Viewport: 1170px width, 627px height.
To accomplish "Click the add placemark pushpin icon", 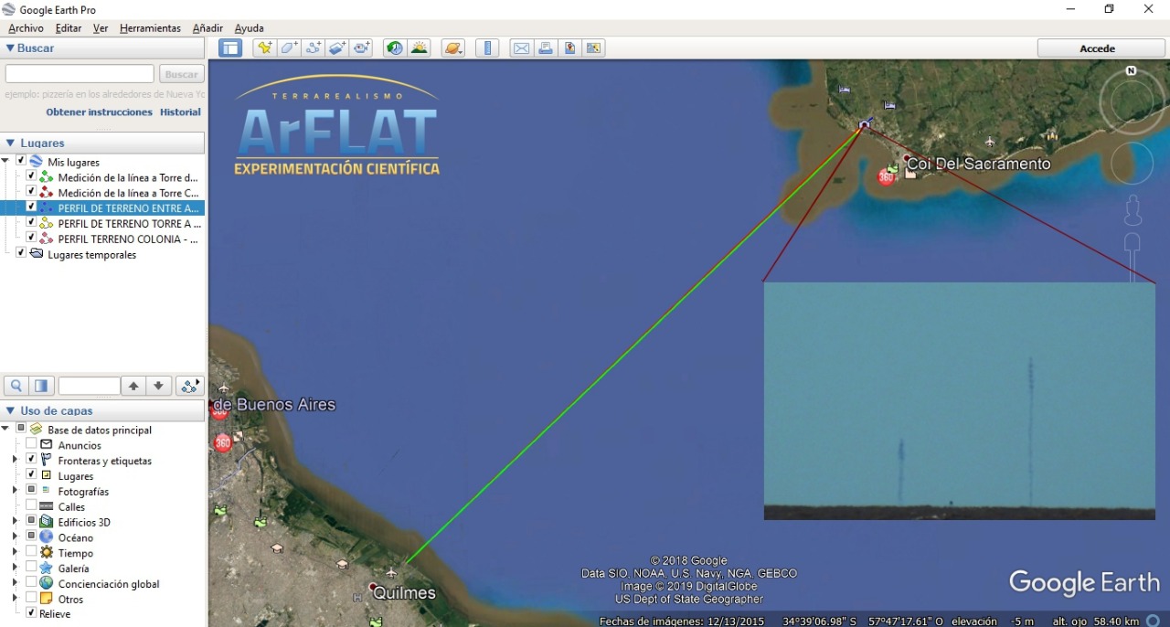I will 265,48.
